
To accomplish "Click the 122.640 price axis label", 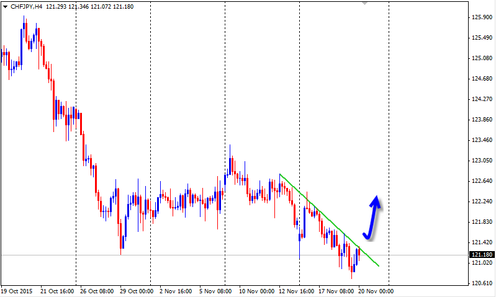I will [x=482, y=181].
